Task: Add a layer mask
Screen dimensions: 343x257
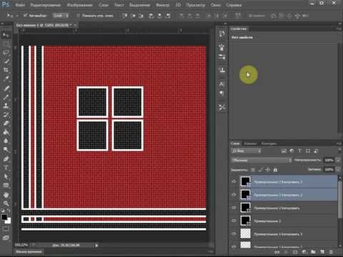Action: [295, 252]
